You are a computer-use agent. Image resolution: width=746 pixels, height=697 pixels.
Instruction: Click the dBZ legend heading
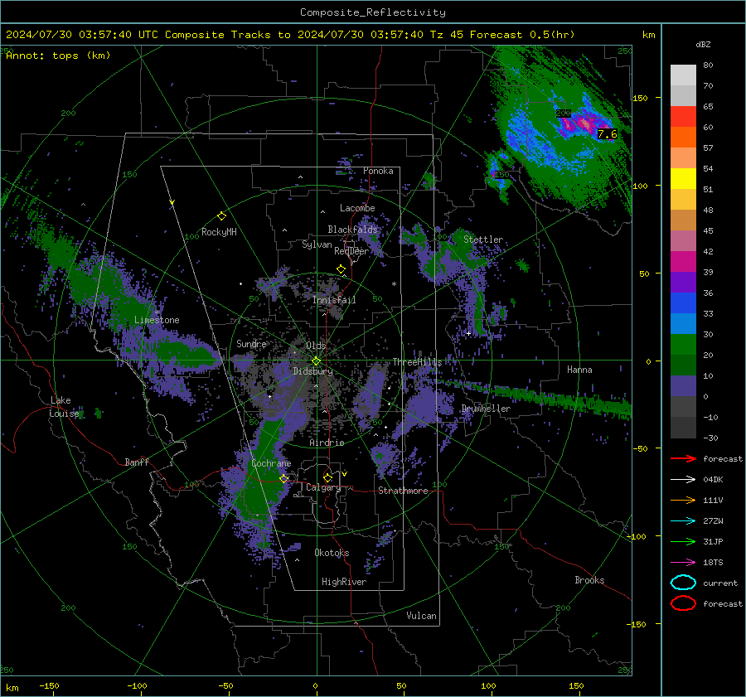pyautogui.click(x=703, y=45)
